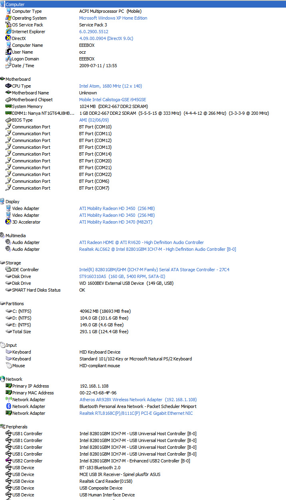This screenshot has height=500, width=286.
Task: Click the System Memory module icon
Action: pos(8,106)
